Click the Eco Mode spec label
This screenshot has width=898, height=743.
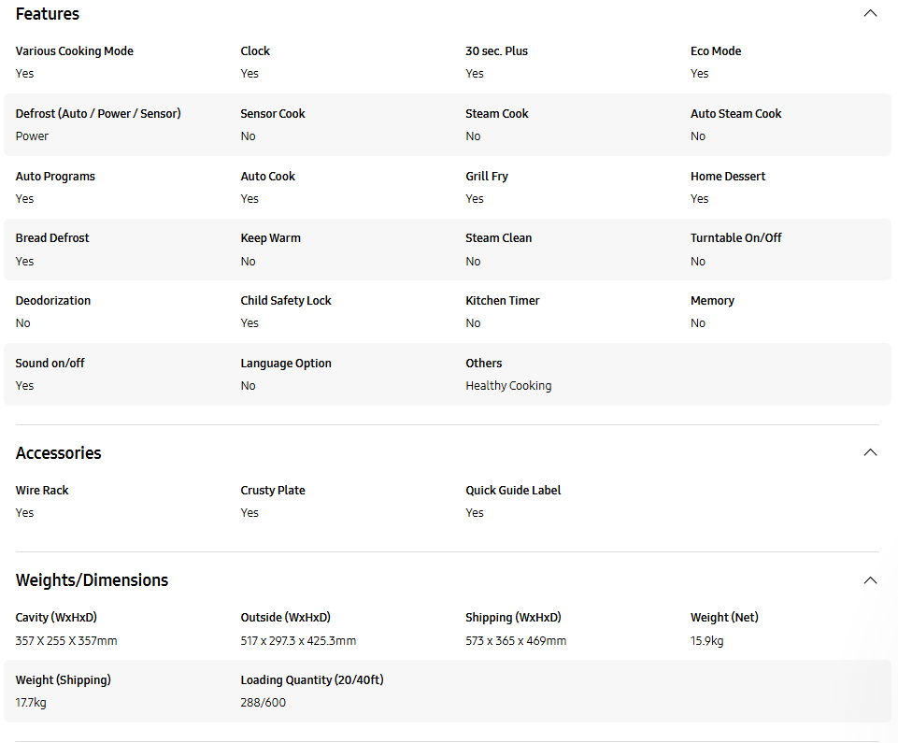(x=716, y=51)
